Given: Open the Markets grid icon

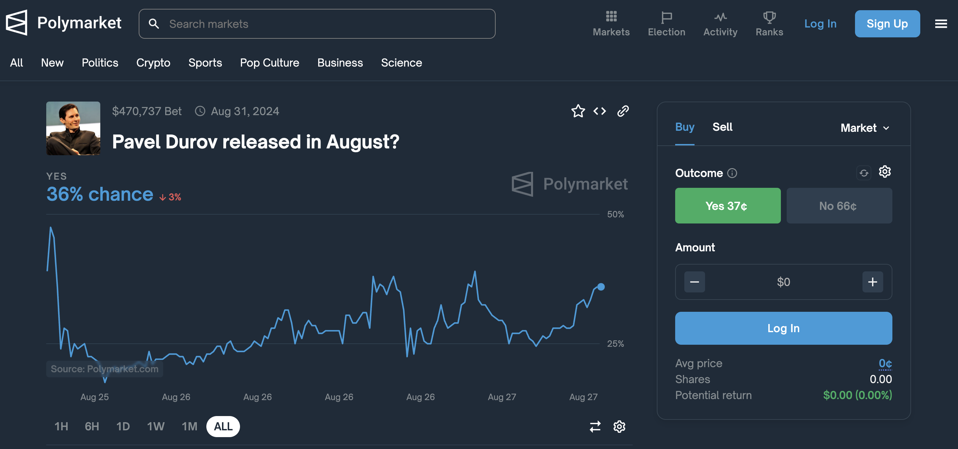Looking at the screenshot, I should (x=611, y=17).
